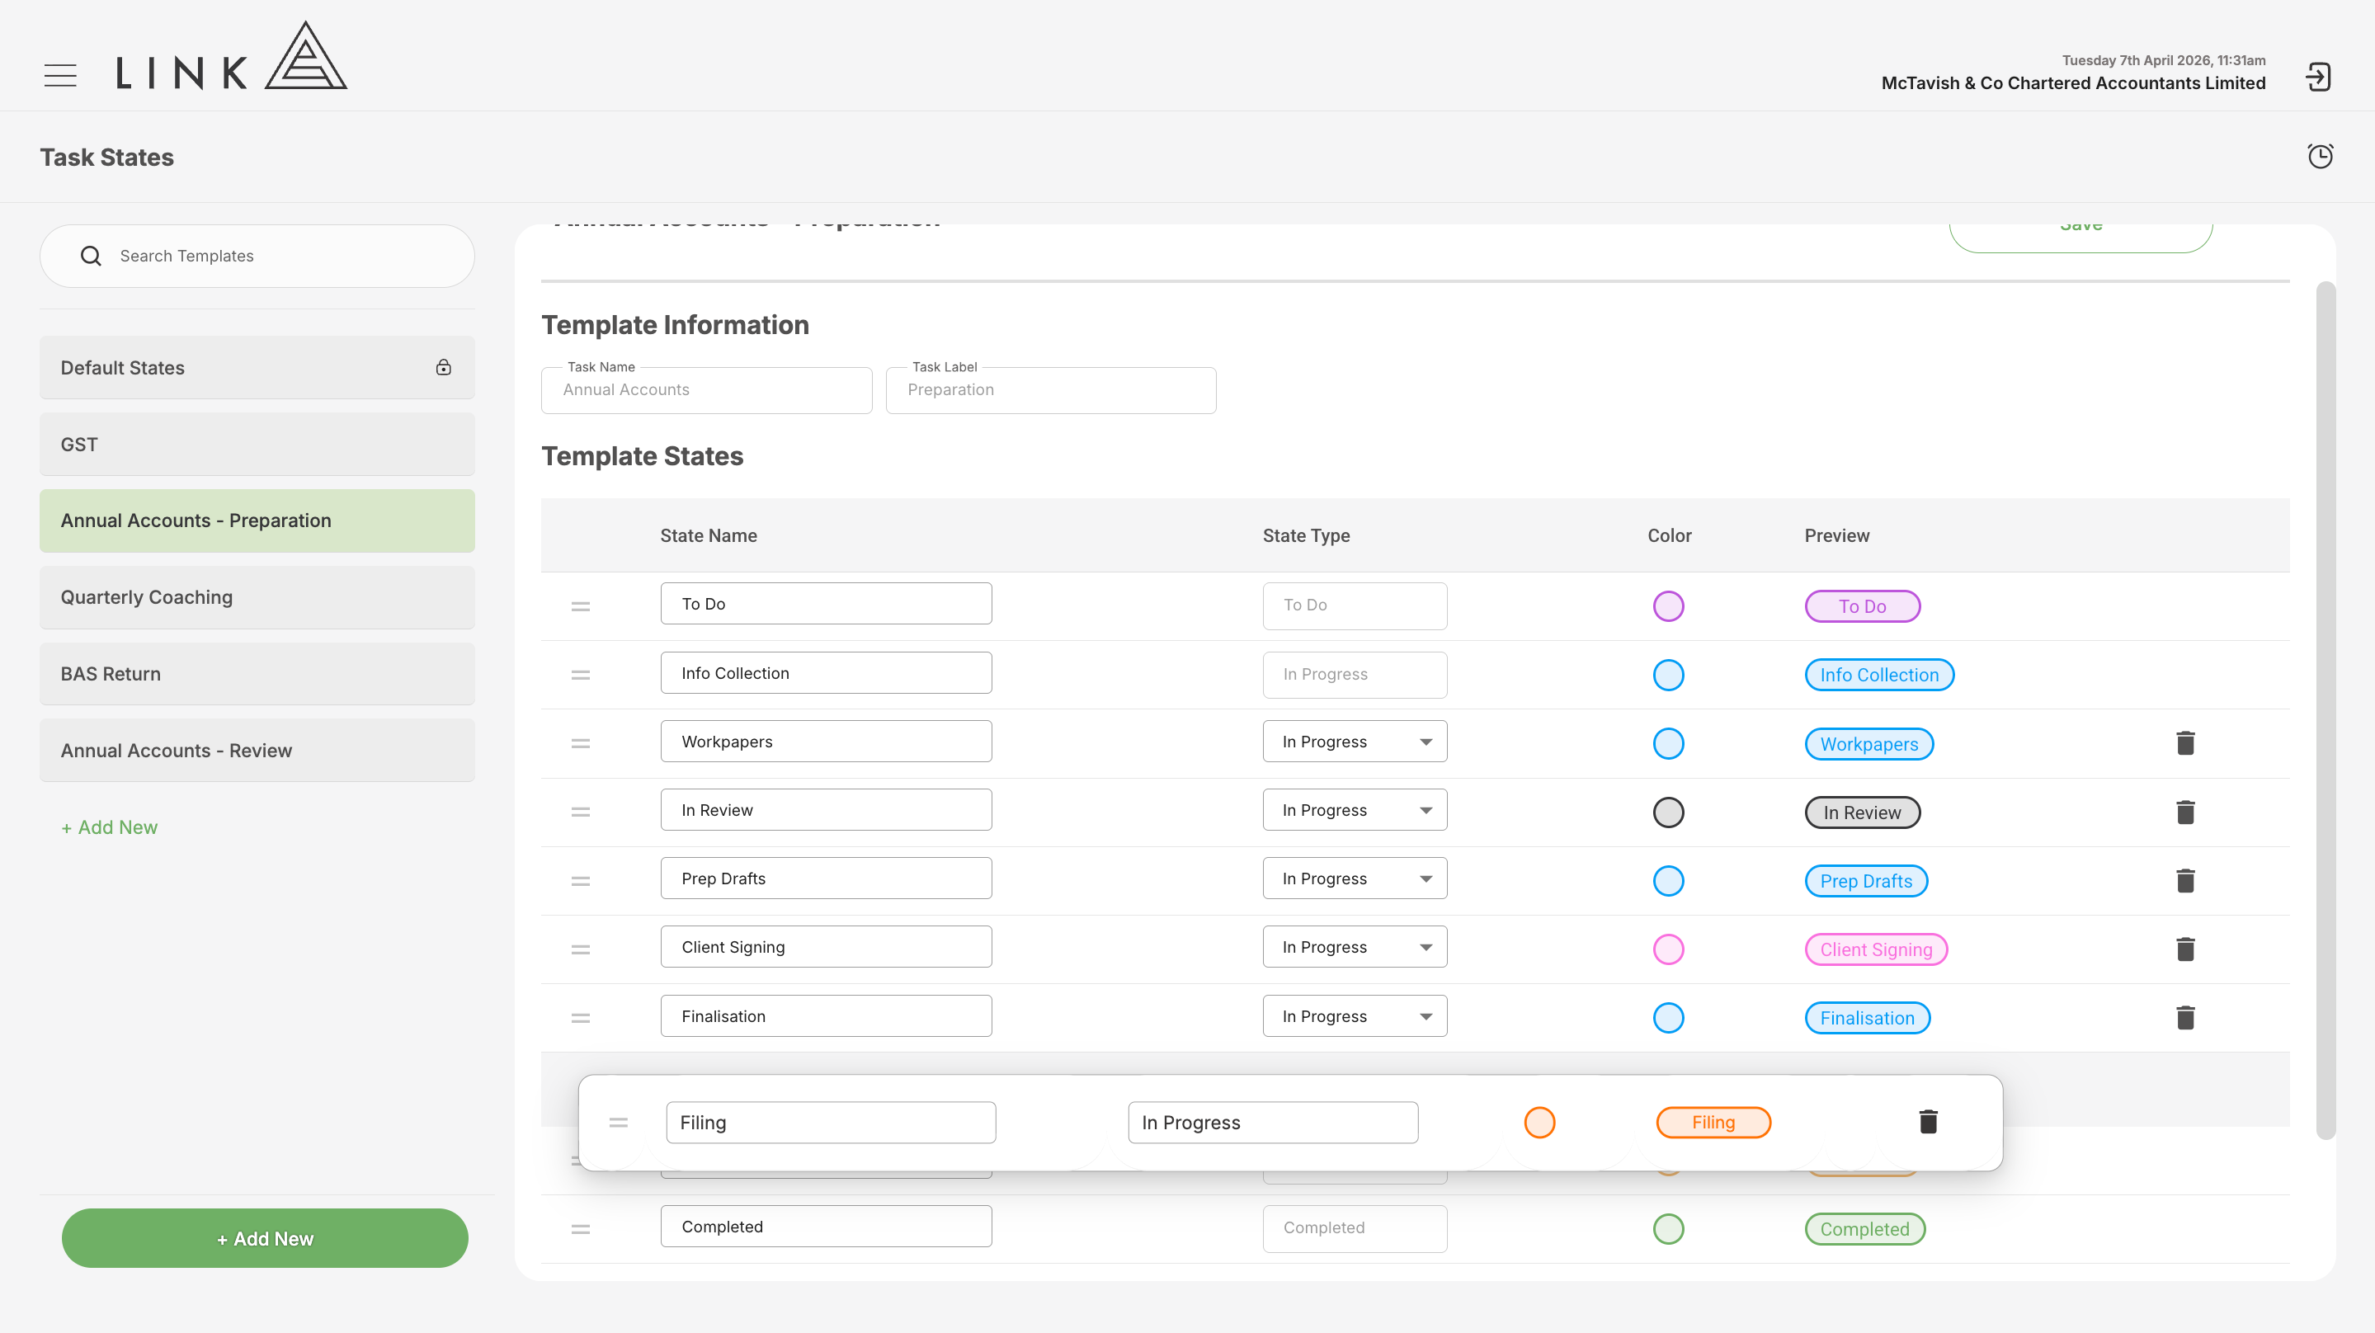Pick the Completed green color swatch
Viewport: 2375px width, 1333px height.
click(1668, 1229)
